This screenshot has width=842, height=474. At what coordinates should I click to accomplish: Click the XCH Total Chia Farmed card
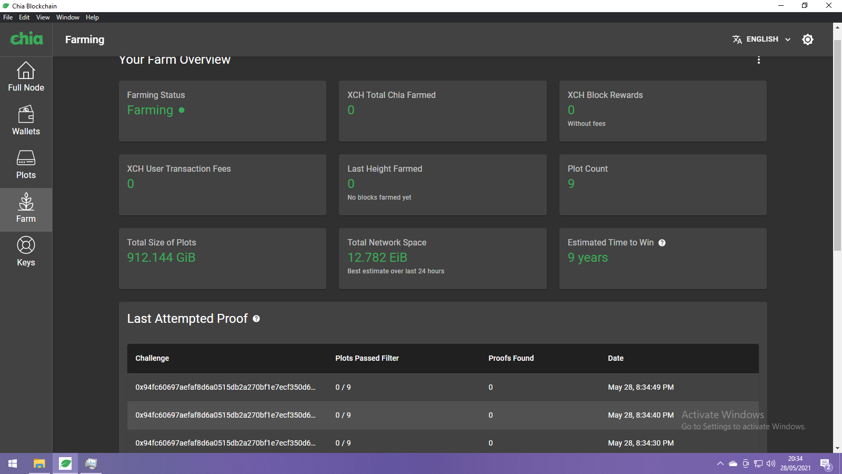(x=443, y=111)
